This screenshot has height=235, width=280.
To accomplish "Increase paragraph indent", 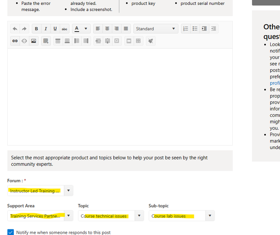I will 204,29.
